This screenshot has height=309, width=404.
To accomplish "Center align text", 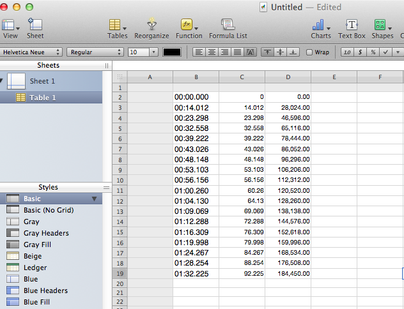I will click(x=212, y=52).
